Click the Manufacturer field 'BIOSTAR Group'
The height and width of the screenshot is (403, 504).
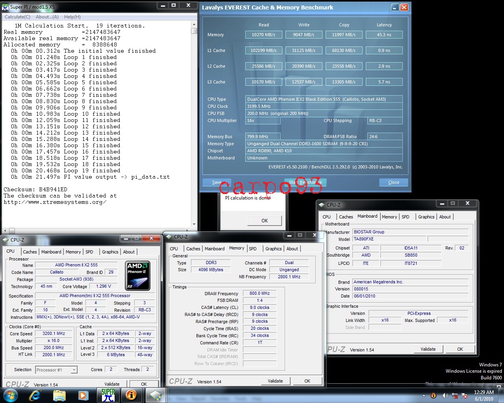click(410, 232)
